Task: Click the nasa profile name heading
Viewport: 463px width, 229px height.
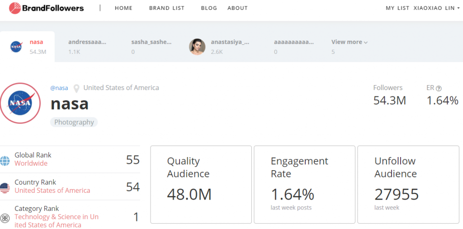Action: click(70, 104)
